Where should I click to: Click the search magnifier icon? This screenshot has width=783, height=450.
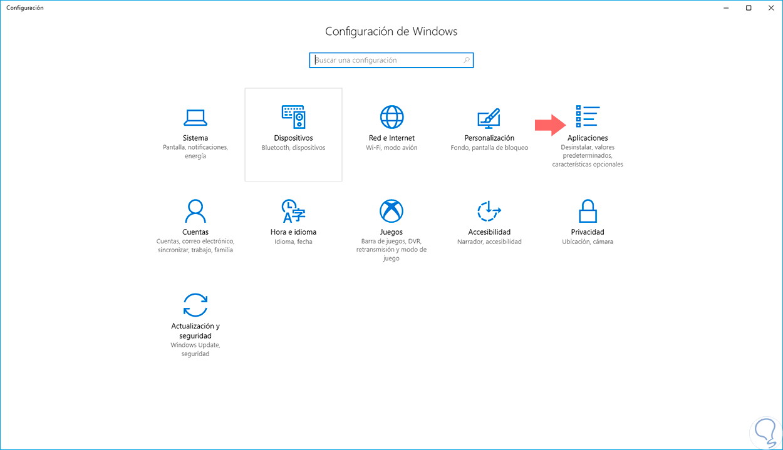(467, 60)
